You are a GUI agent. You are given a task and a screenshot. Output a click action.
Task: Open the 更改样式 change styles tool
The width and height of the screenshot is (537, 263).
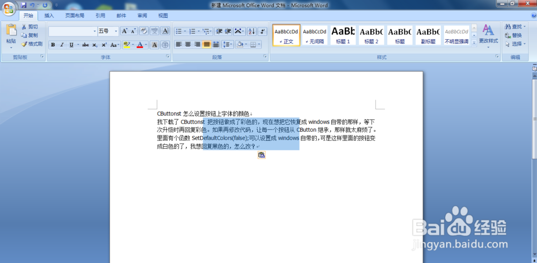[x=488, y=35]
